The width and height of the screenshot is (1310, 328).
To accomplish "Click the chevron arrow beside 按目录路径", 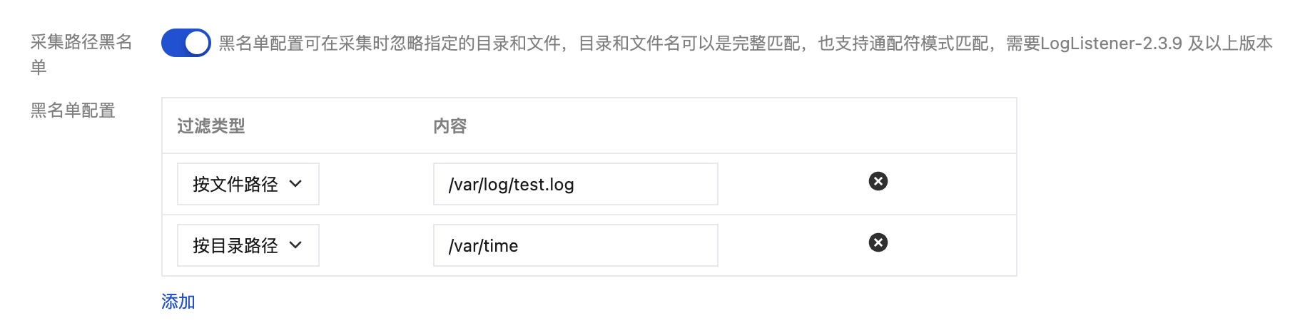I will pos(295,245).
